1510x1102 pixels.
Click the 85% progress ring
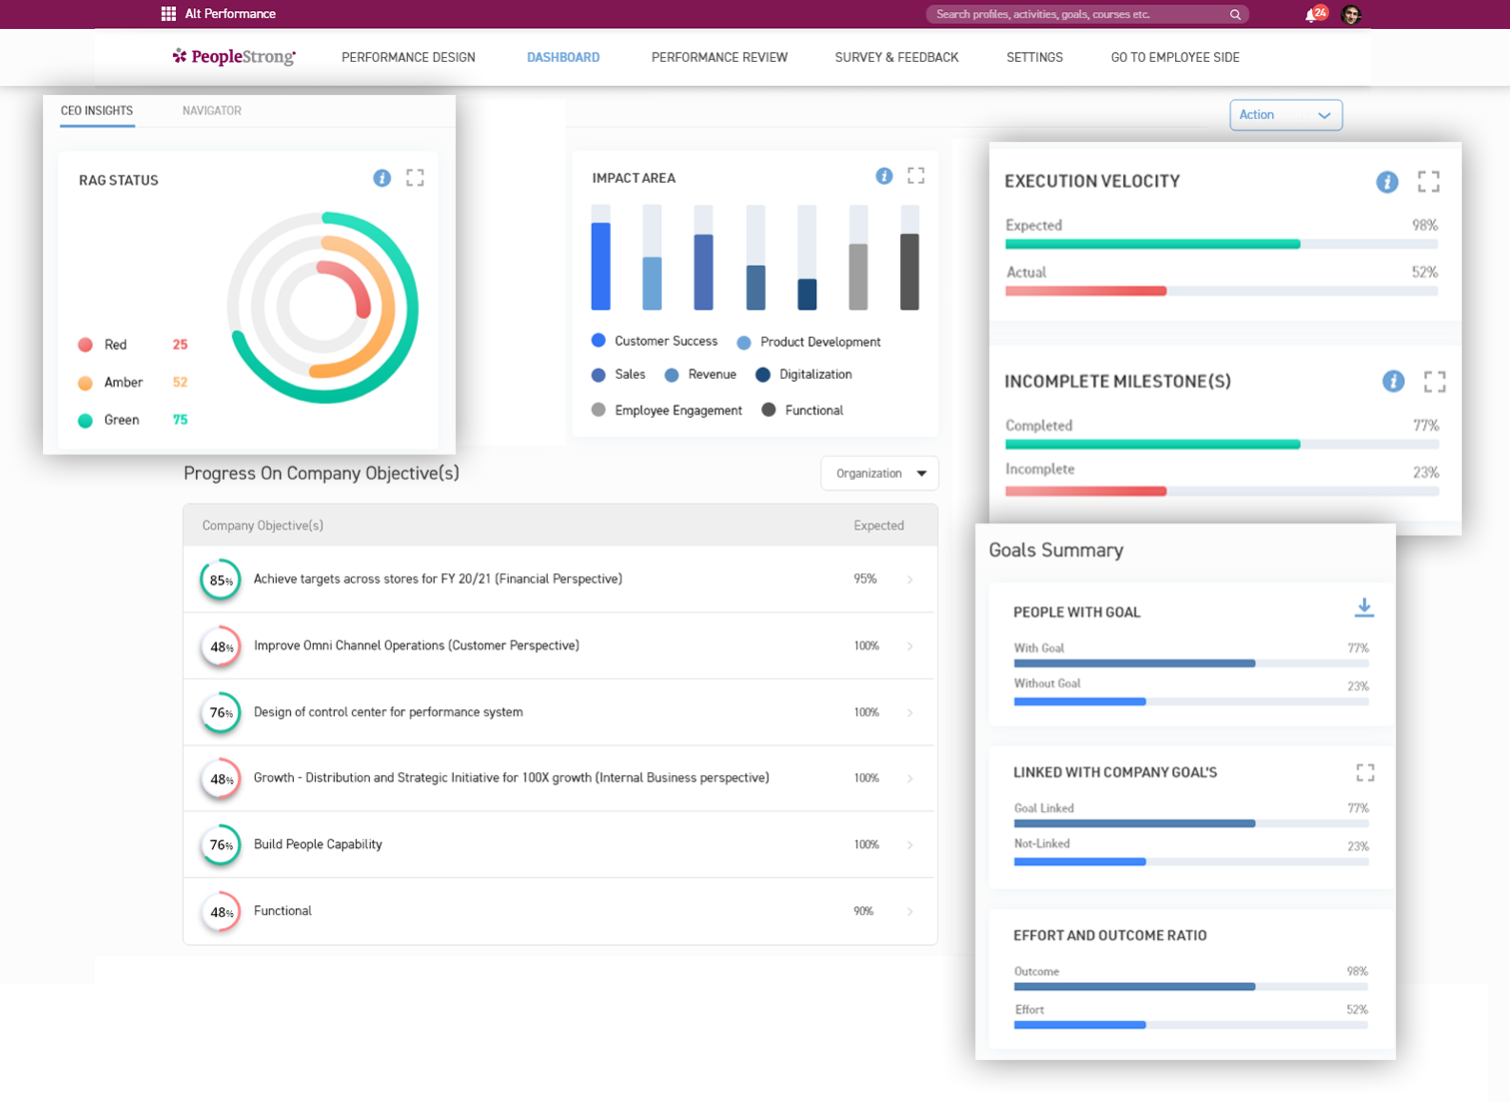[x=221, y=579]
